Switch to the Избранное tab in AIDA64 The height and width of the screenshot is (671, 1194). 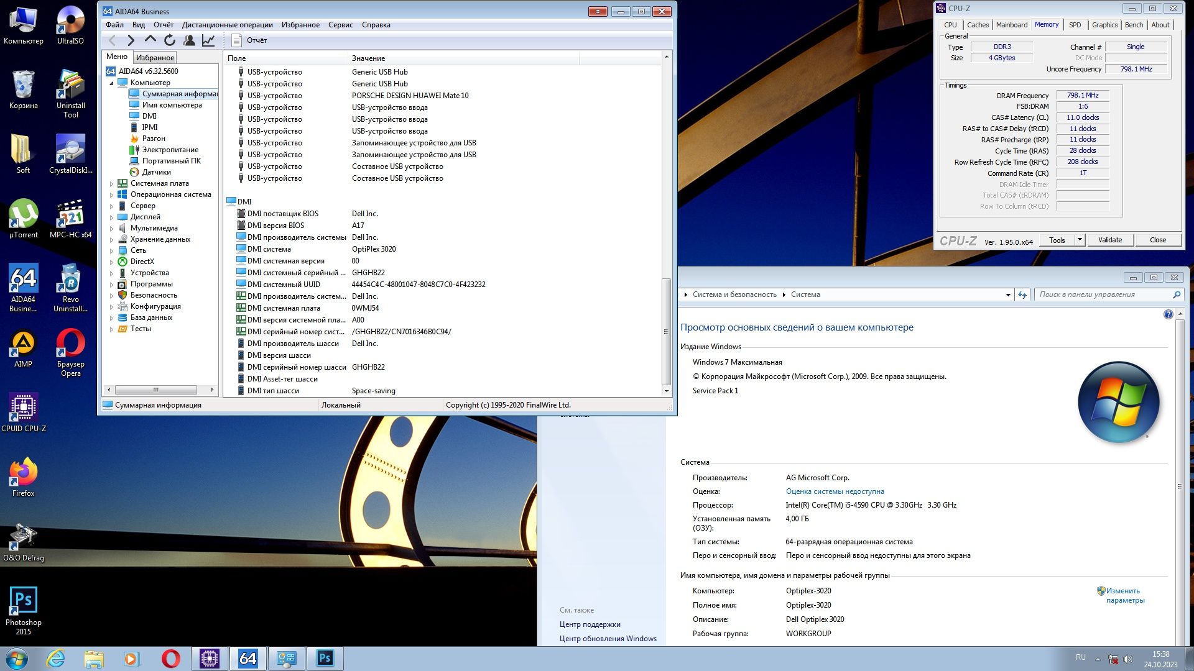click(x=155, y=58)
